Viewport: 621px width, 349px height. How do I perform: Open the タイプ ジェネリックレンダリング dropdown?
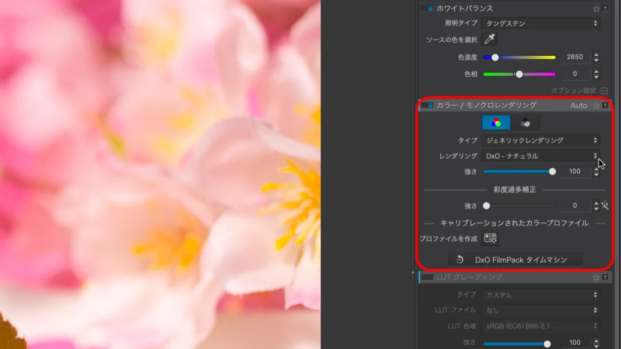coord(541,140)
